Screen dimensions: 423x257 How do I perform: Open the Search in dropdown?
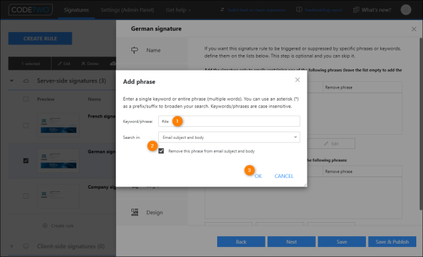pyautogui.click(x=229, y=138)
